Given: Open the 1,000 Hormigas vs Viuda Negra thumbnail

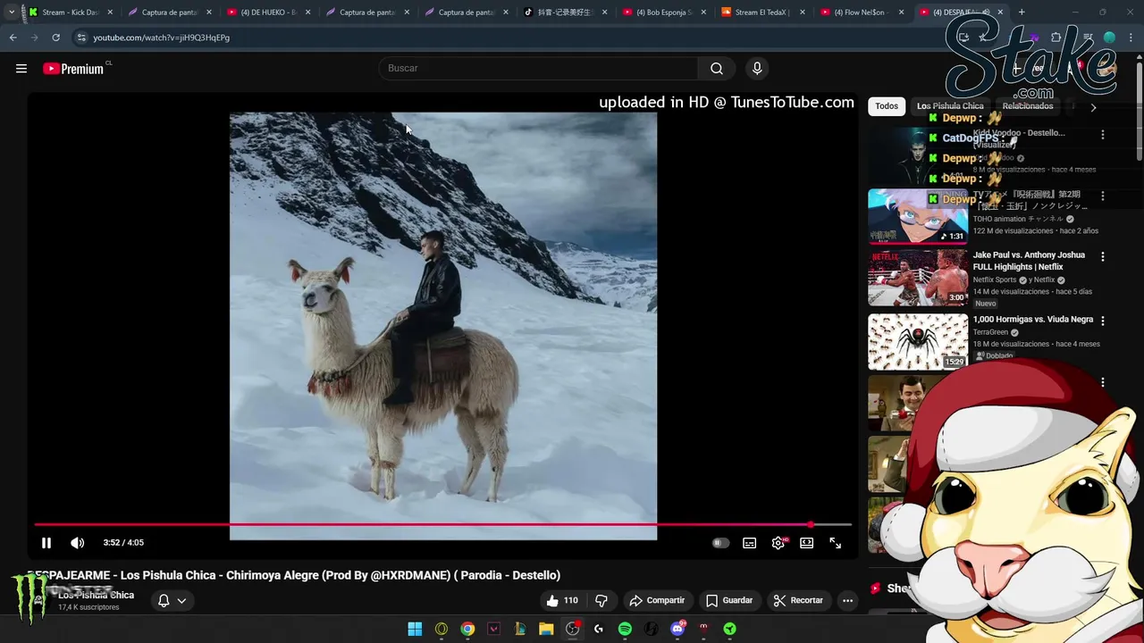Looking at the screenshot, I should click(x=918, y=341).
